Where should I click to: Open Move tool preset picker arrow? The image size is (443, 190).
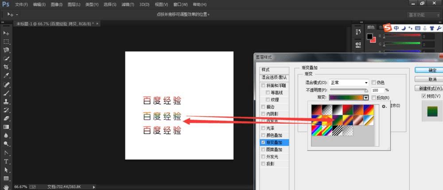17,15
